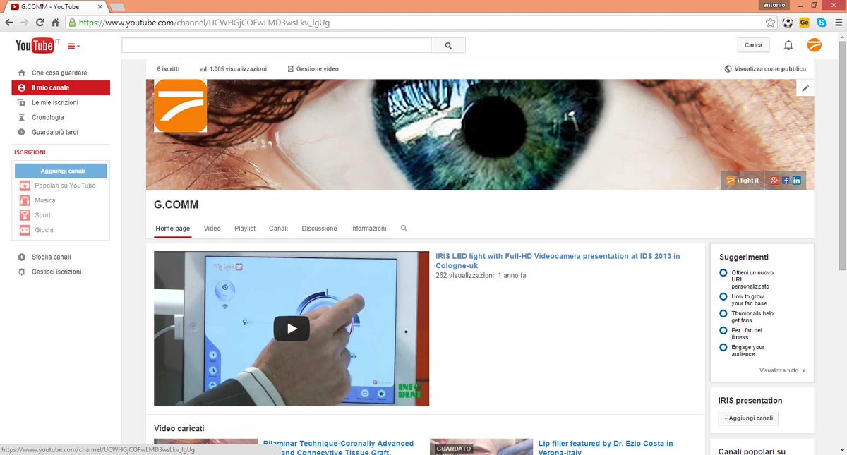The width and height of the screenshot is (847, 455).
Task: Click Ottieni un nuovo URL personalizzato
Action: point(752,279)
